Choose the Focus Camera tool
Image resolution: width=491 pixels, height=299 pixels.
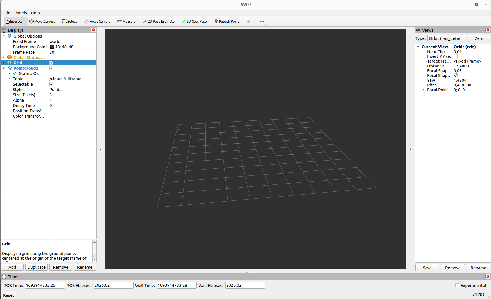[x=97, y=21]
